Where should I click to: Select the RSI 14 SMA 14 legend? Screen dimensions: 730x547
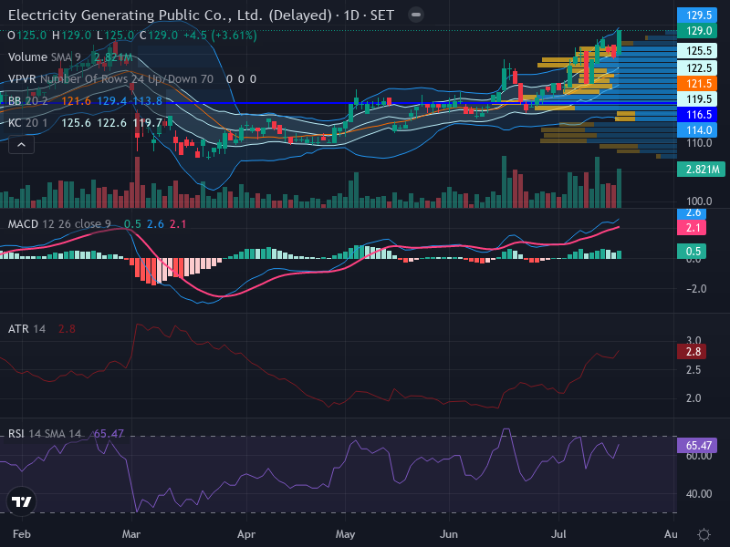tap(44, 434)
